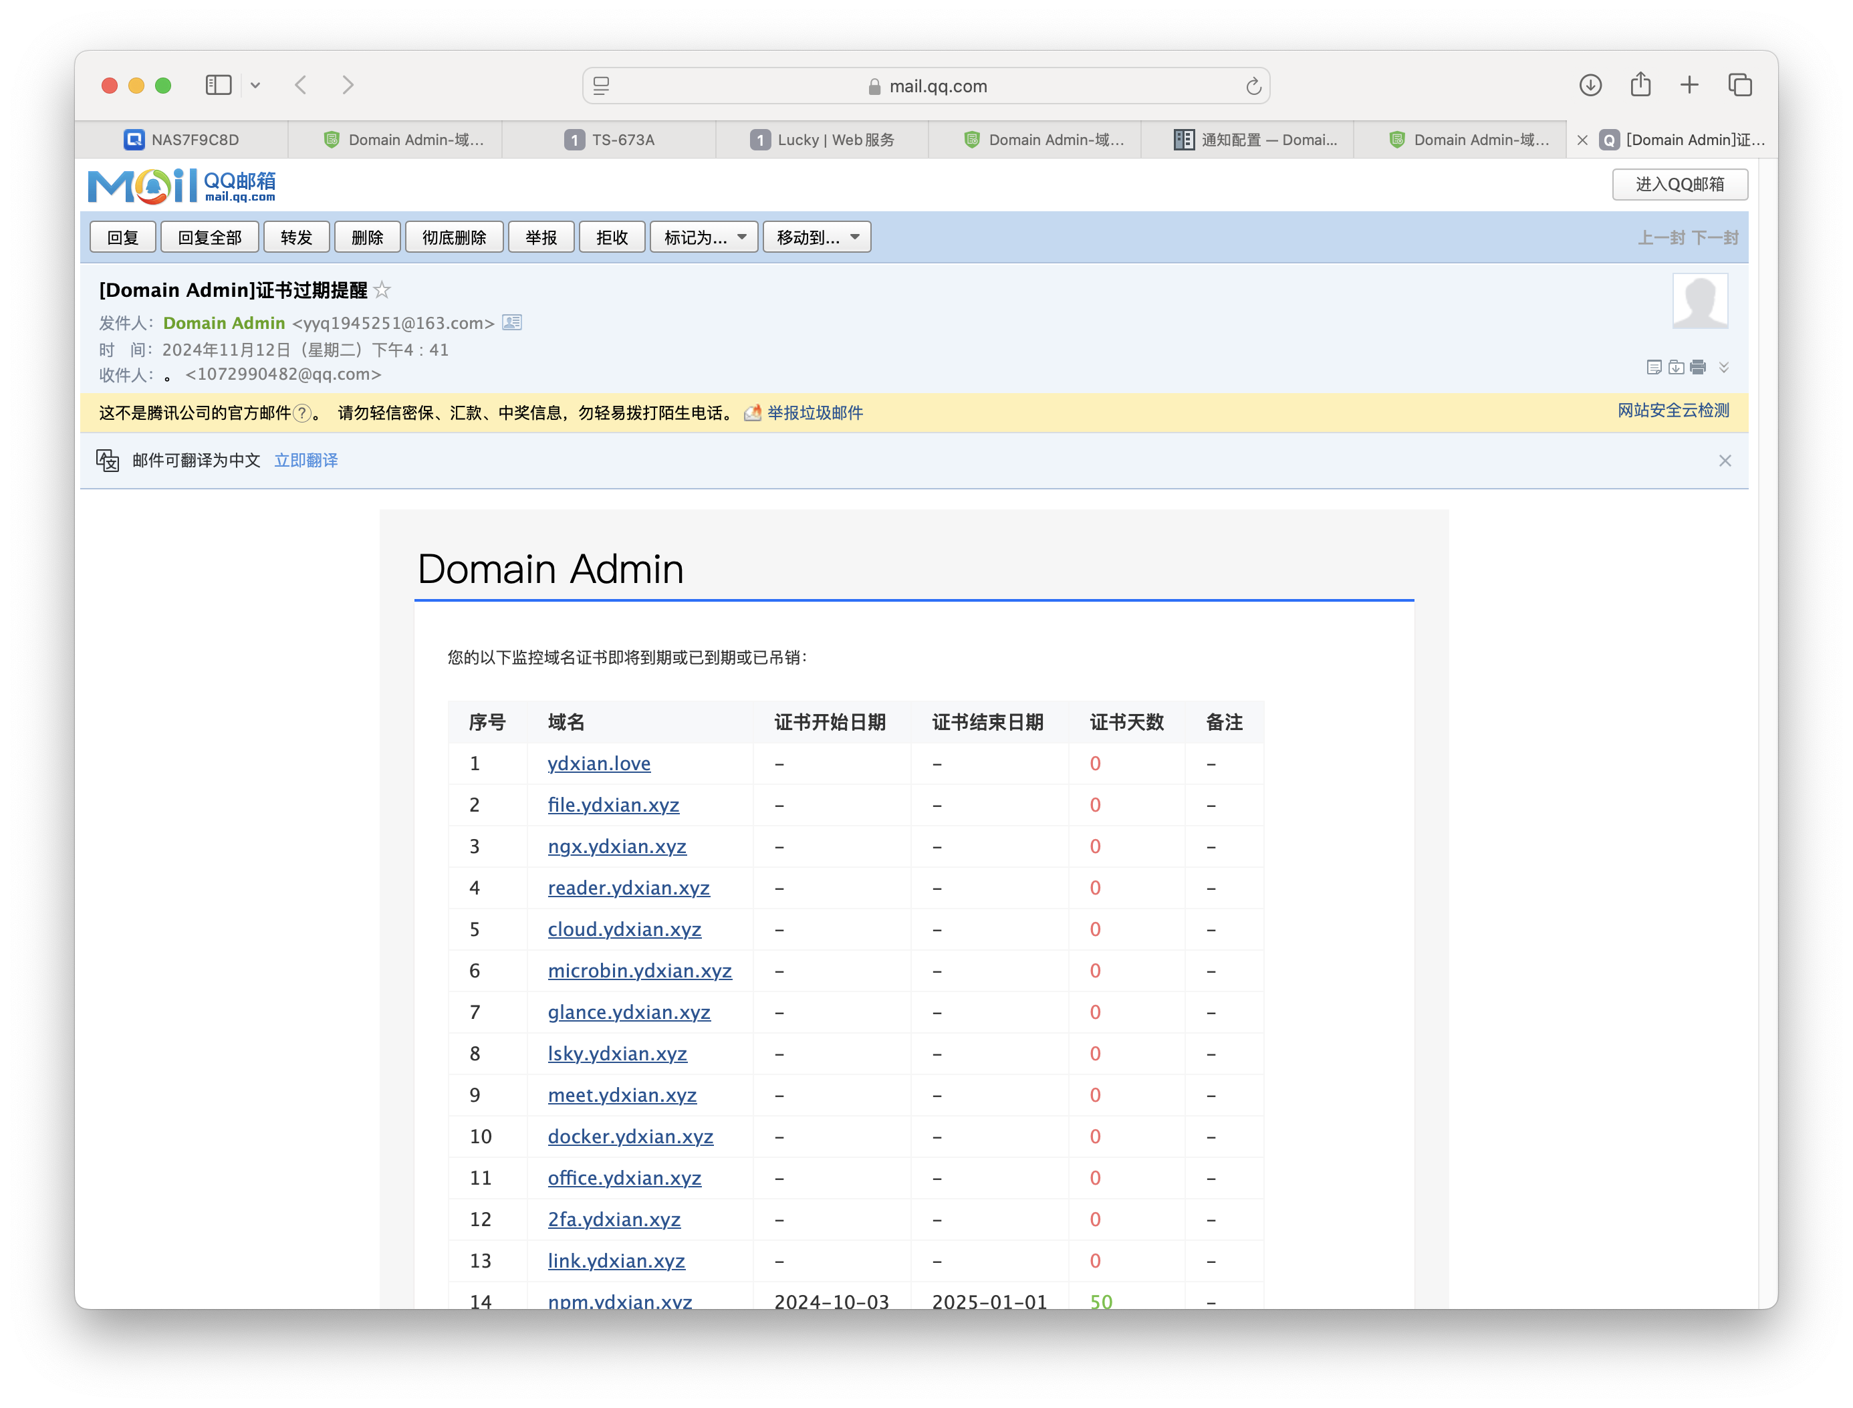Click the 删除 button

(x=367, y=237)
